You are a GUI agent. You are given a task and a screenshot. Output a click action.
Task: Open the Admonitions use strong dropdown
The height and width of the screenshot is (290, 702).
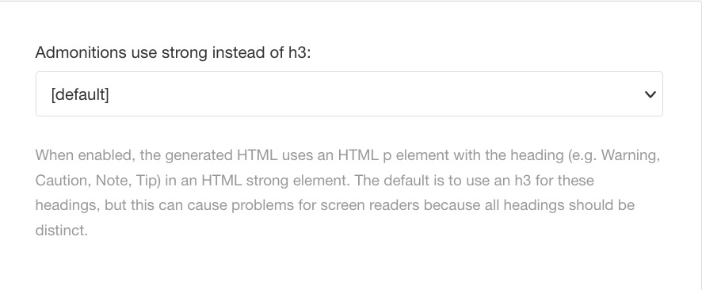(349, 94)
